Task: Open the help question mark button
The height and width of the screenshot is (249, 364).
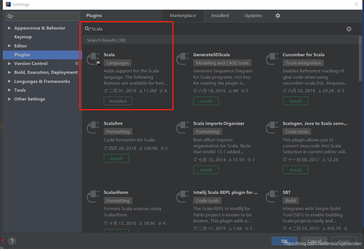Action: [12, 241]
